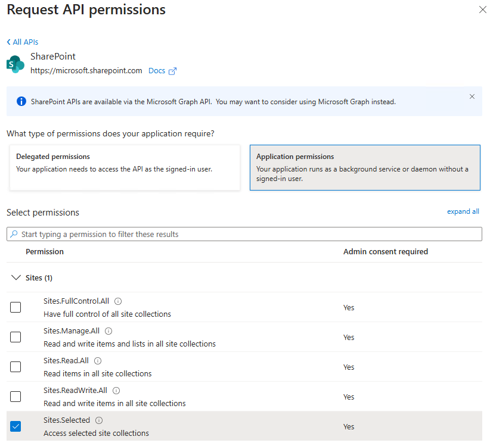The height and width of the screenshot is (446, 490).
Task: Collapse the Sites permission group
Action: [16, 278]
